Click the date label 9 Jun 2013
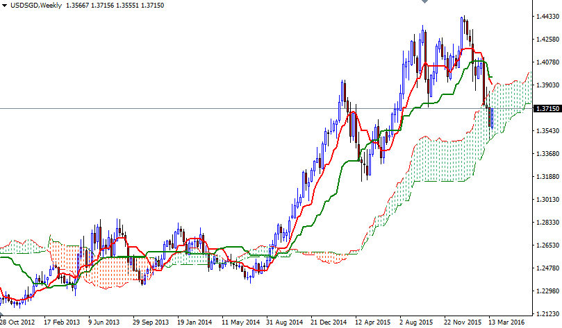 [x=104, y=322]
